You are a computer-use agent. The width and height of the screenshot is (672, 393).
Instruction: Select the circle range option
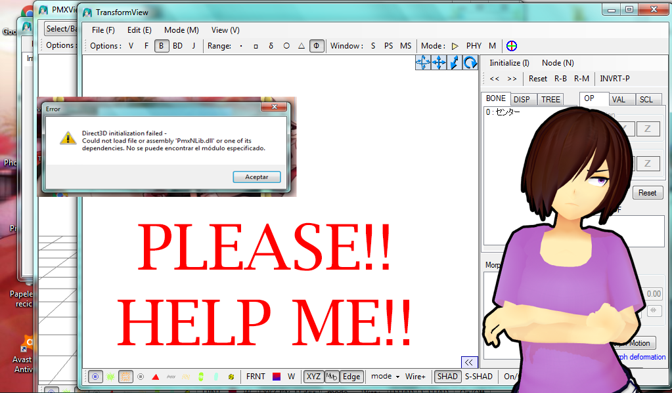click(286, 46)
